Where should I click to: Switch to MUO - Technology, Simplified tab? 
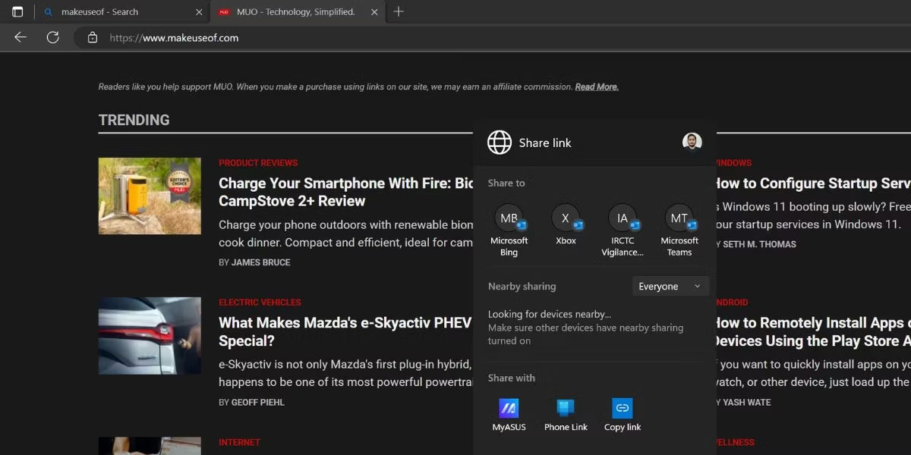click(x=298, y=12)
